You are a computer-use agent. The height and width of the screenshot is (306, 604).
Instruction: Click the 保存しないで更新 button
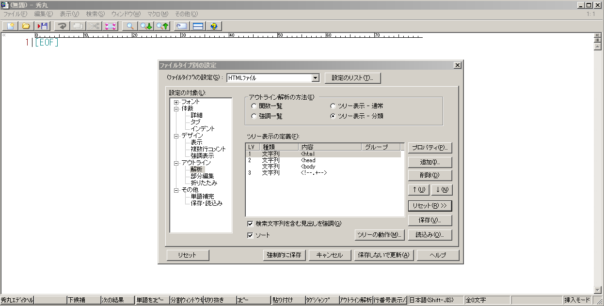point(383,255)
